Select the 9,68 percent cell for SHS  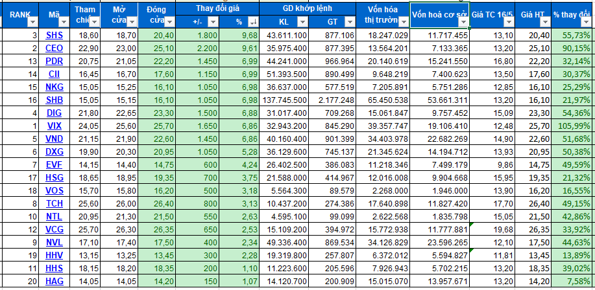(239, 35)
